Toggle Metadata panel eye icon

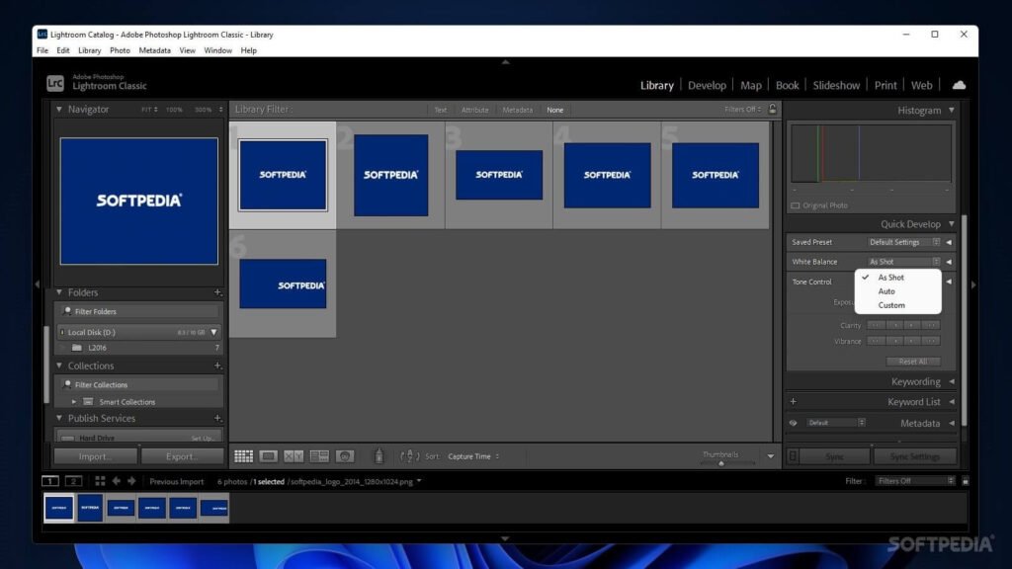pyautogui.click(x=794, y=423)
